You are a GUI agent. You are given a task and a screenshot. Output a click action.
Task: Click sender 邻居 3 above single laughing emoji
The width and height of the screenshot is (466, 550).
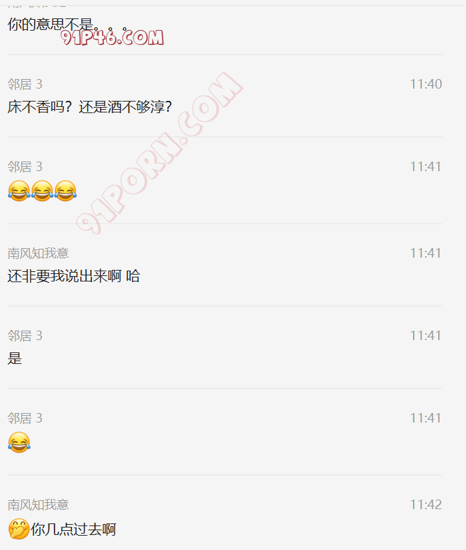[x=25, y=418]
